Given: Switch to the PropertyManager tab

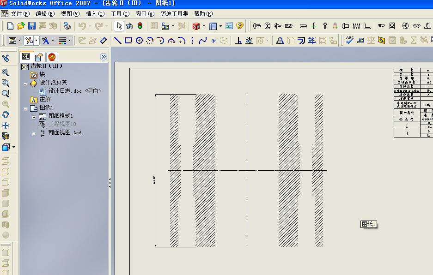Looking at the screenshot, I should click(x=39, y=57).
